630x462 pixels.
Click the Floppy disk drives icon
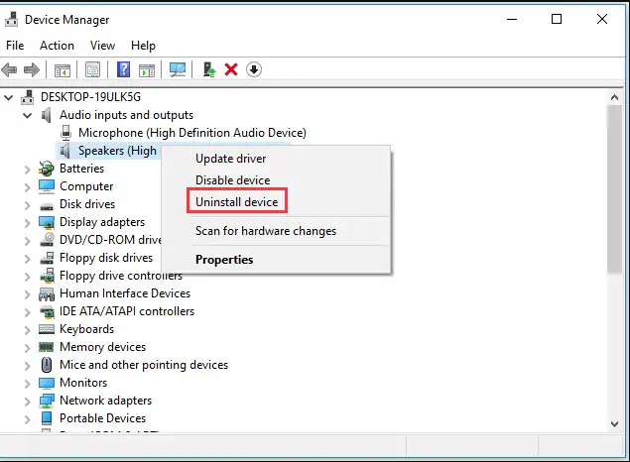point(47,258)
